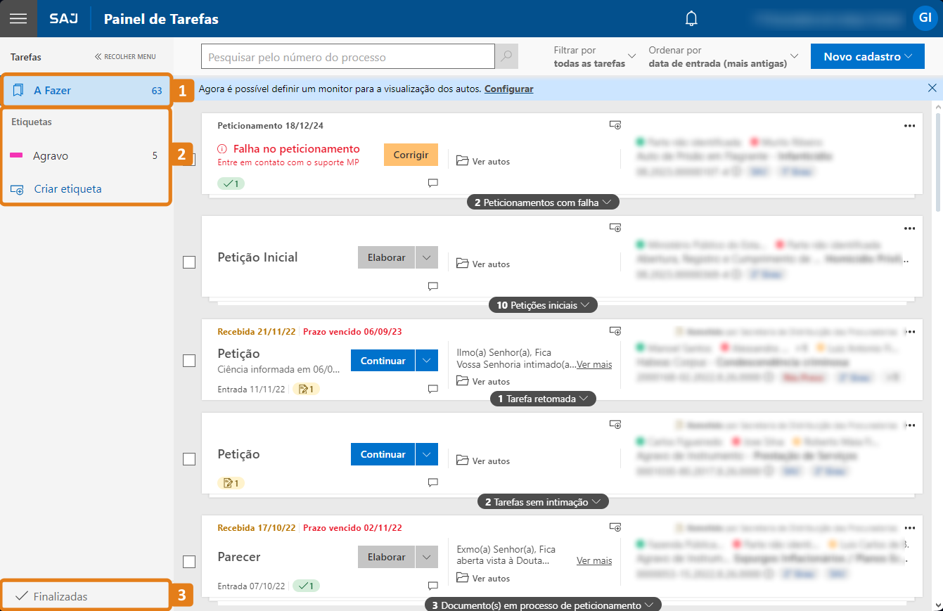Click GI user avatar
The width and height of the screenshot is (943, 611).
point(923,18)
